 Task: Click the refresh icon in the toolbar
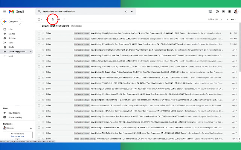click(47, 19)
